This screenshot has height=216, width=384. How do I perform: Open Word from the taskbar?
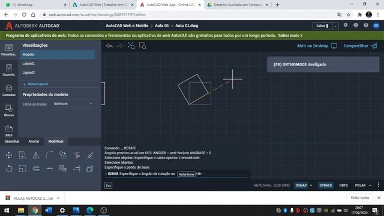pos(49,211)
